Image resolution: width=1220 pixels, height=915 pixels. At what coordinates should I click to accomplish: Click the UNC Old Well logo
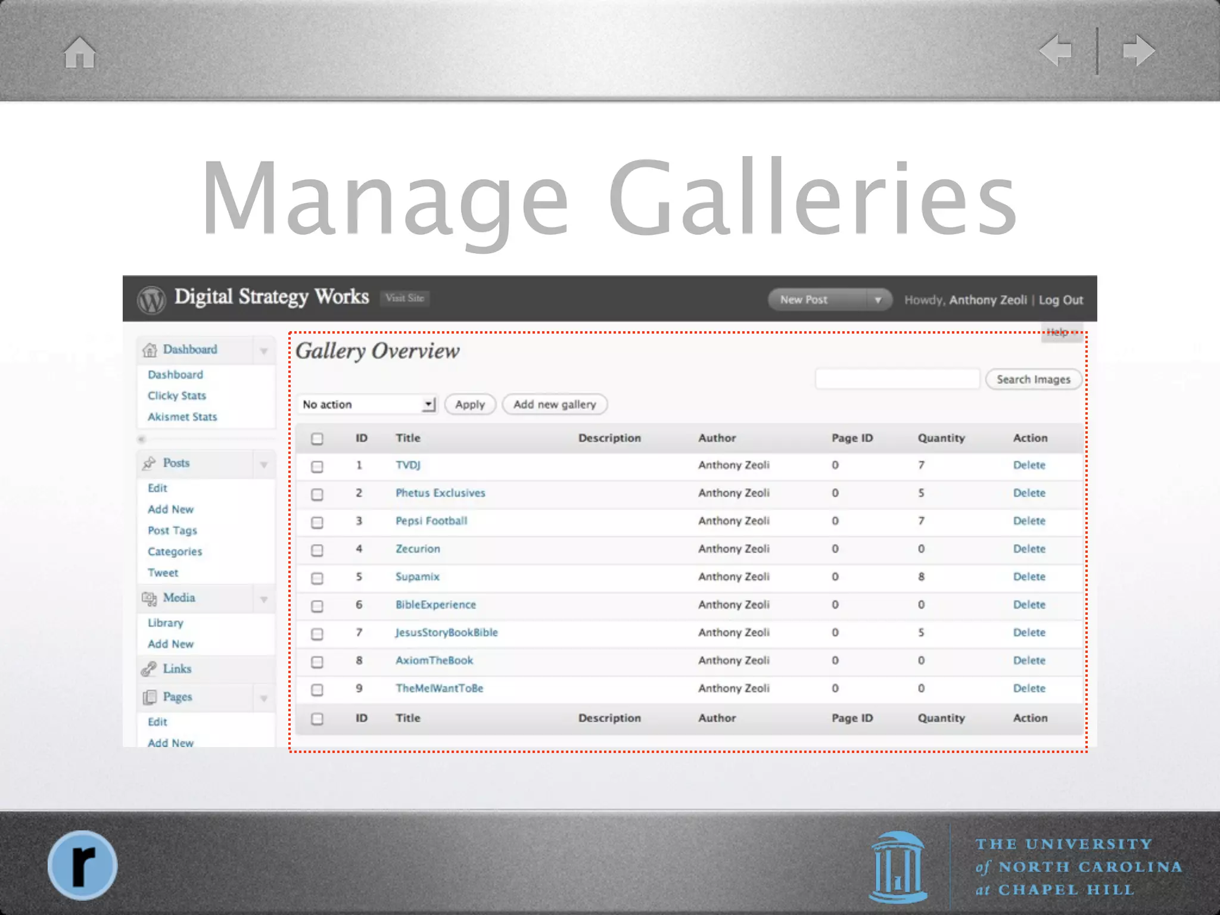898,867
